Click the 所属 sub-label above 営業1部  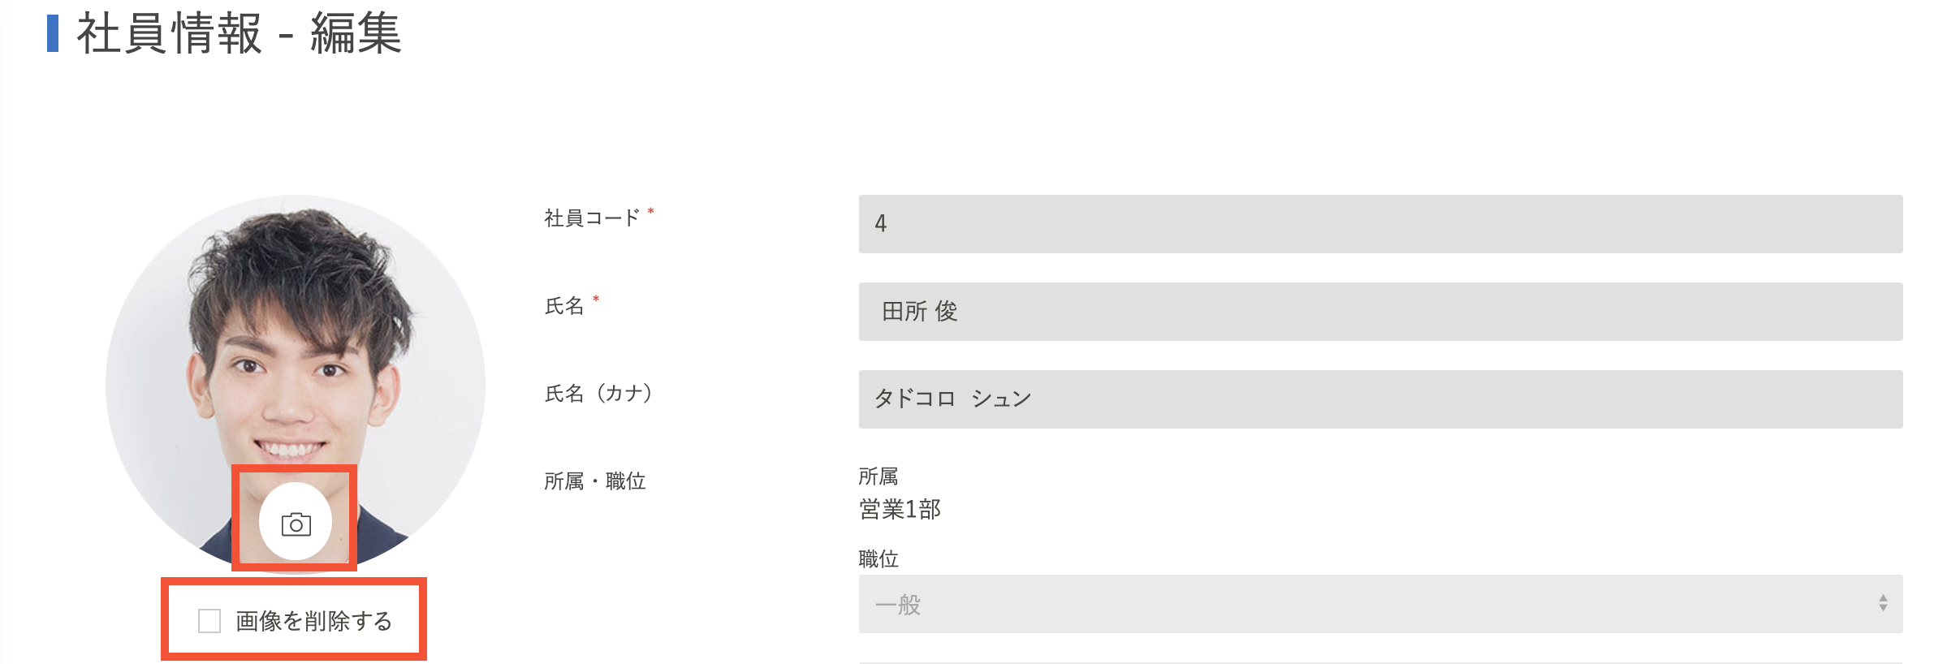point(879,476)
